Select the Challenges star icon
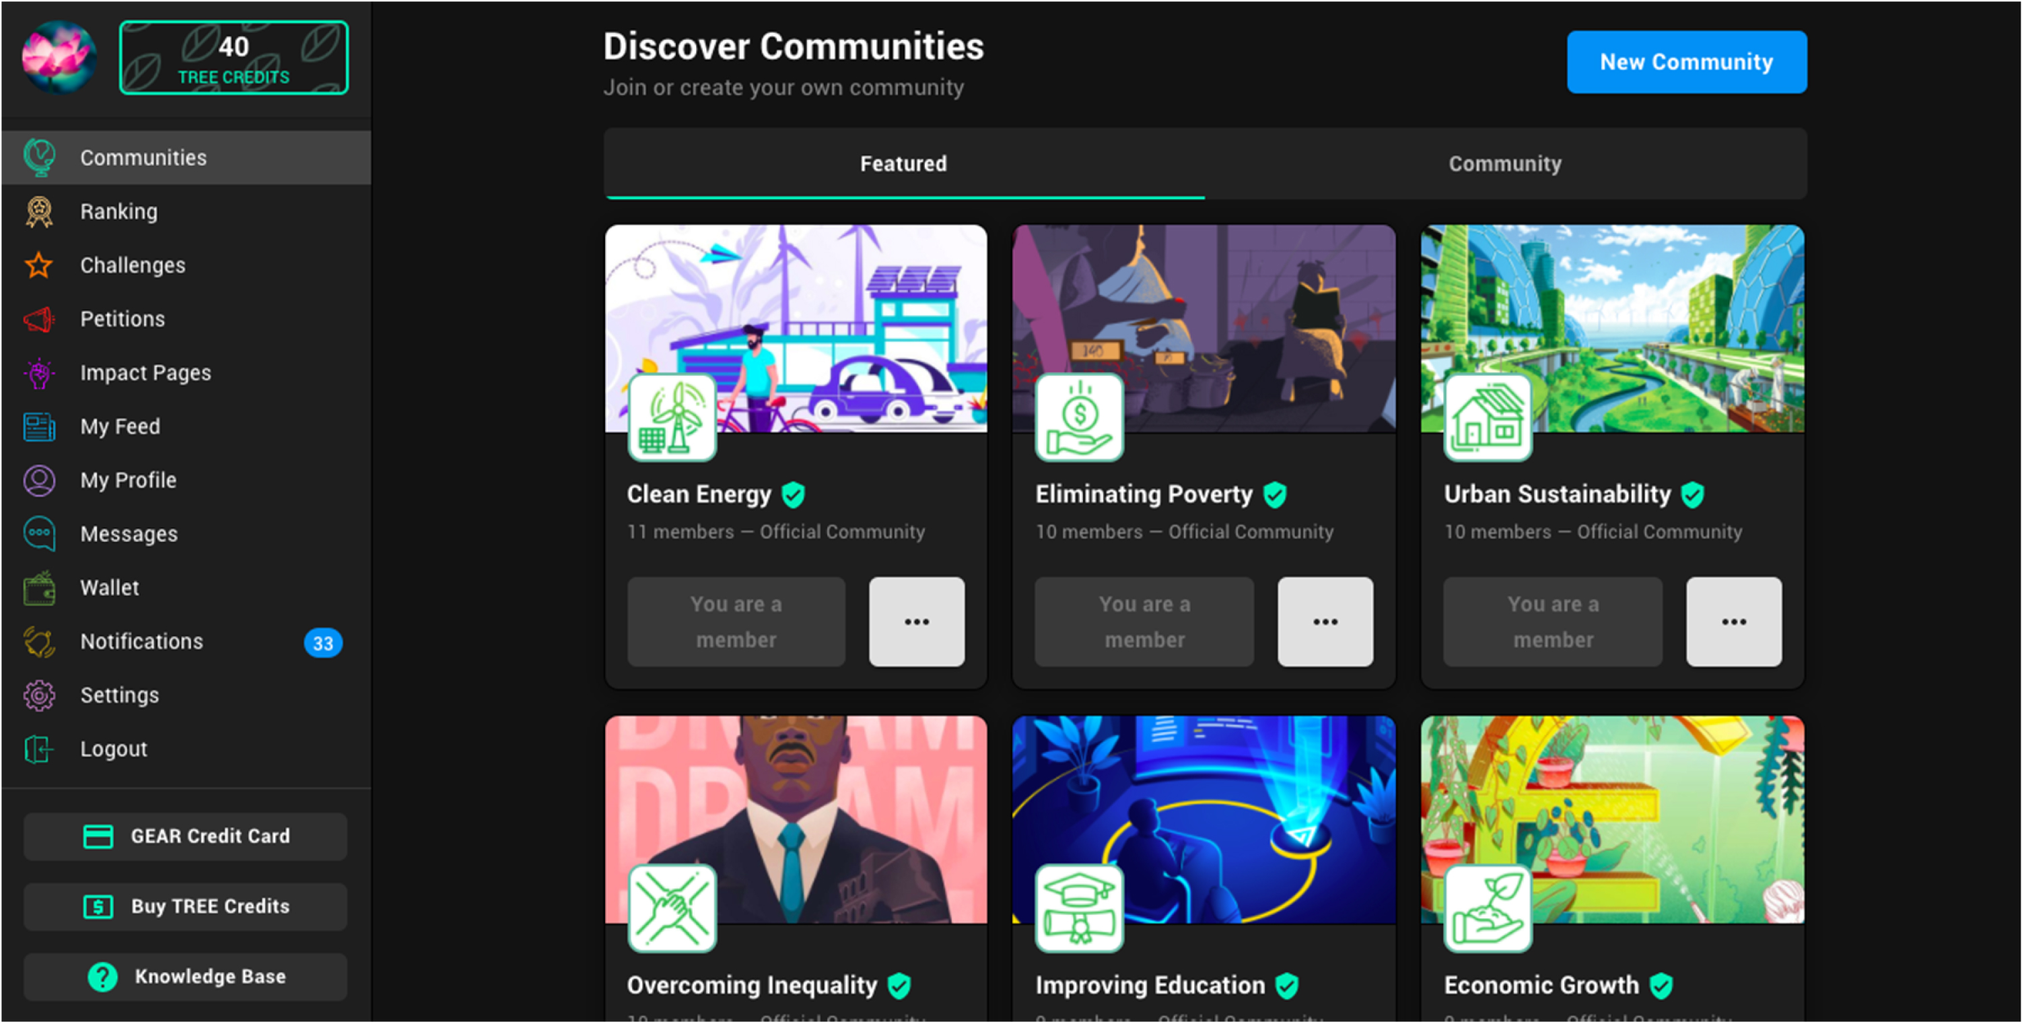The image size is (2022, 1022). 39,265
